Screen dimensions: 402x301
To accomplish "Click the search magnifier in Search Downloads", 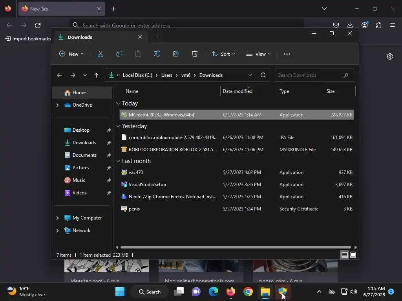I will point(346,75).
